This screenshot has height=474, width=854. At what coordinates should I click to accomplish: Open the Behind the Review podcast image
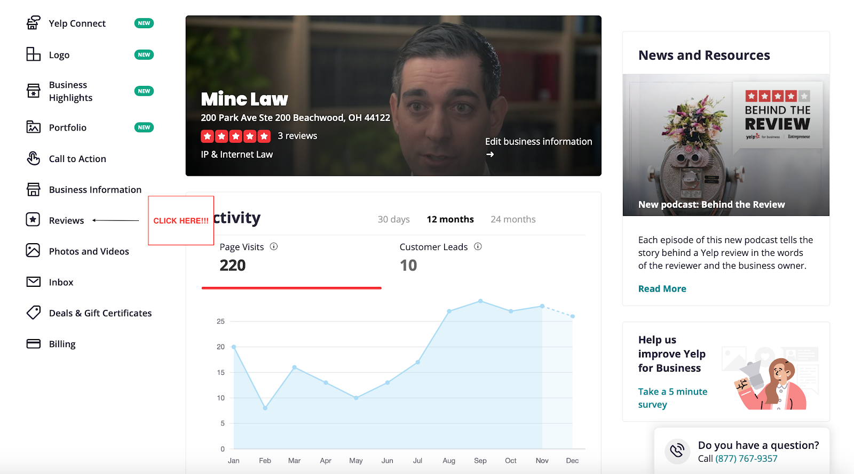pyautogui.click(x=726, y=145)
